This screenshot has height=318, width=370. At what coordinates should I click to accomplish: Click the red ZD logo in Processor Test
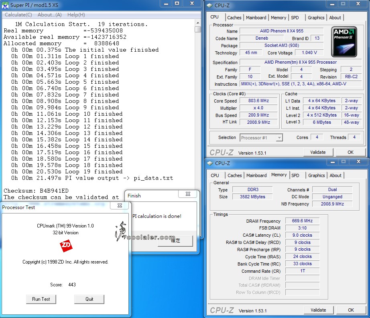pyautogui.click(x=66, y=246)
